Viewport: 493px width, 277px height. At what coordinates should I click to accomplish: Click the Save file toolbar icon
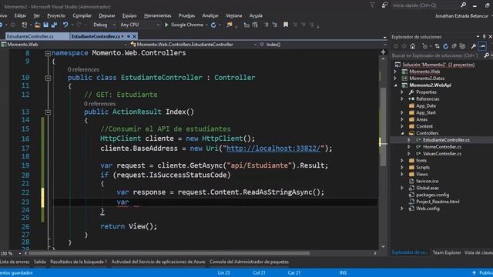(46, 25)
